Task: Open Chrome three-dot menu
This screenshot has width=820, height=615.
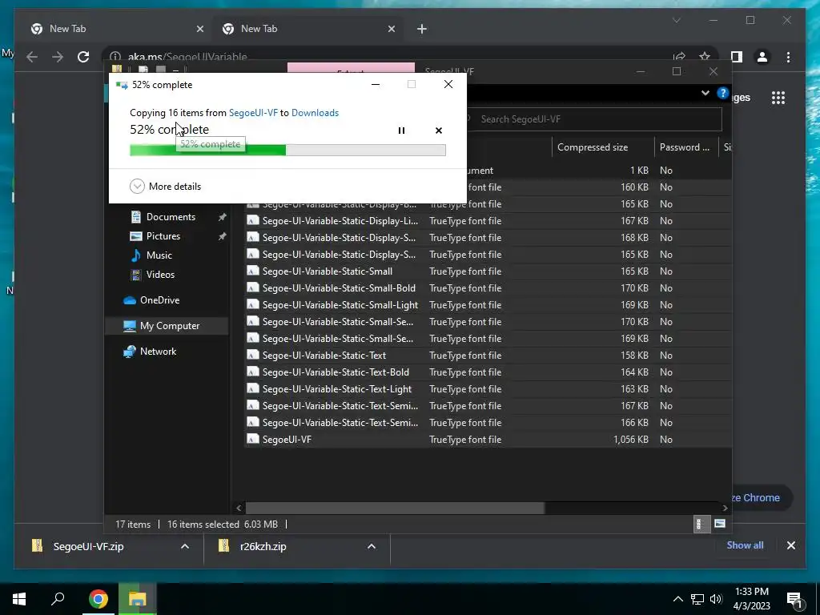Action: pos(788,57)
